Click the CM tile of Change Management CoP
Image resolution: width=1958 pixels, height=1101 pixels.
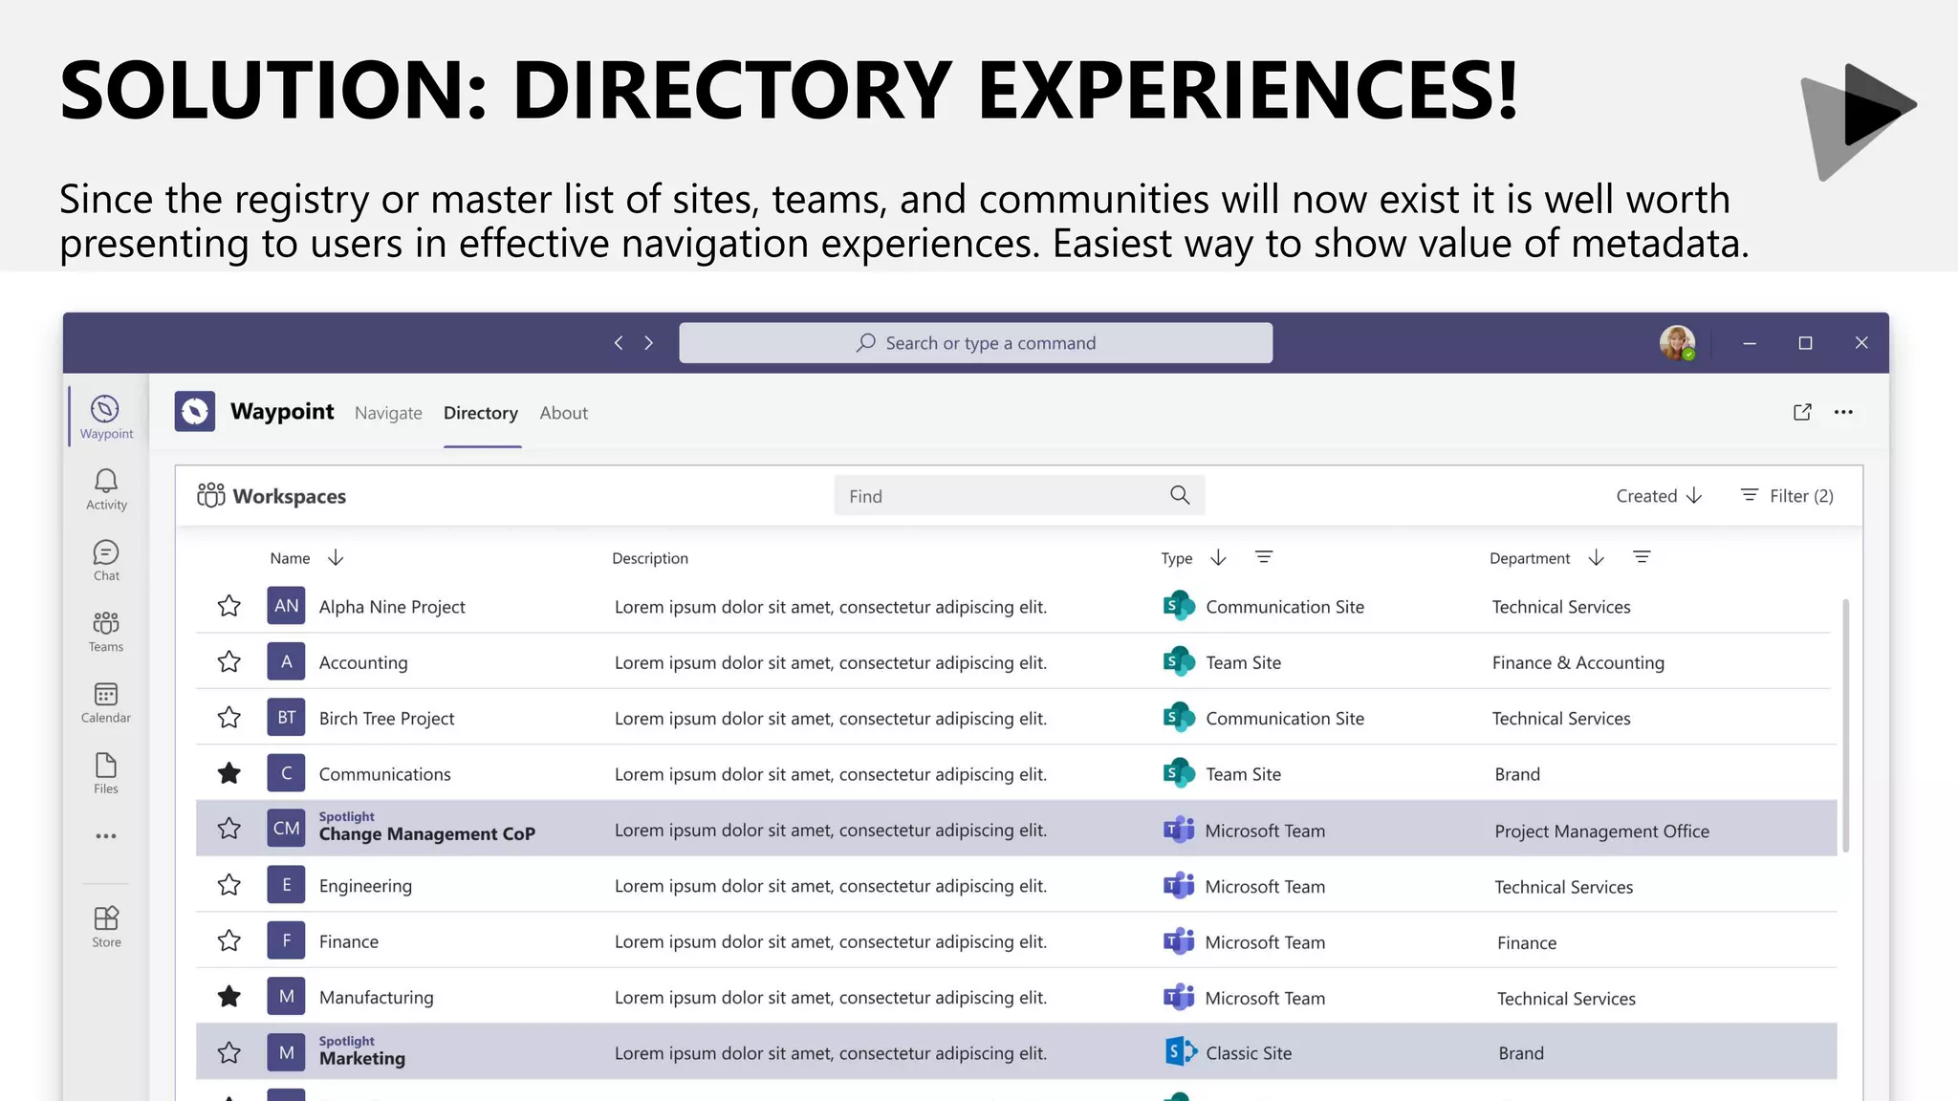tap(286, 829)
